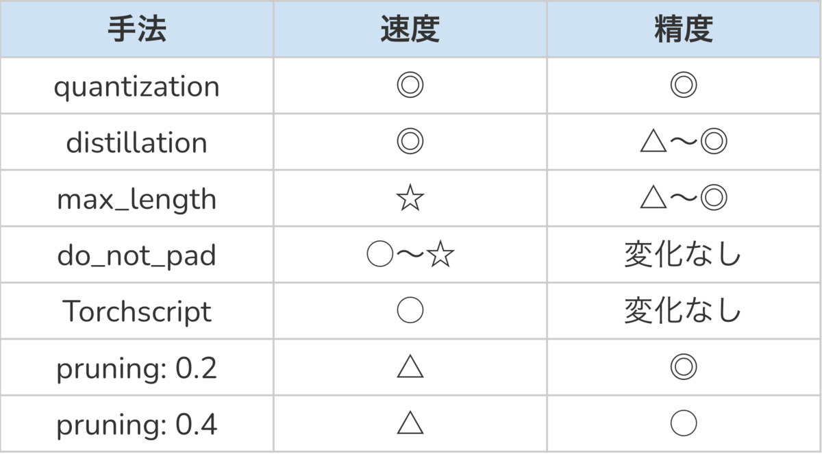The height and width of the screenshot is (454, 822).
Task: Select the do_not_pad row label
Action: click(x=136, y=255)
